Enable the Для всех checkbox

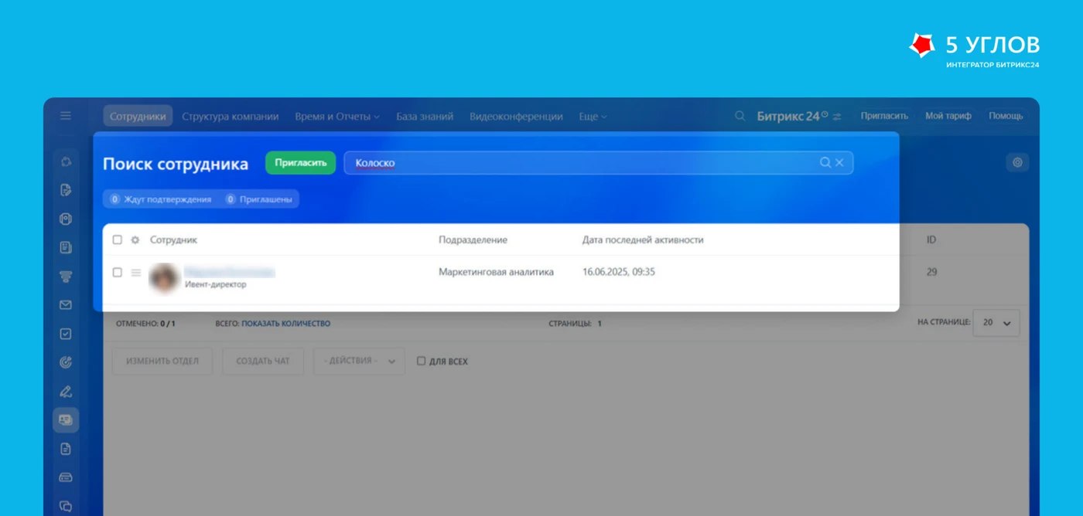[x=422, y=361]
